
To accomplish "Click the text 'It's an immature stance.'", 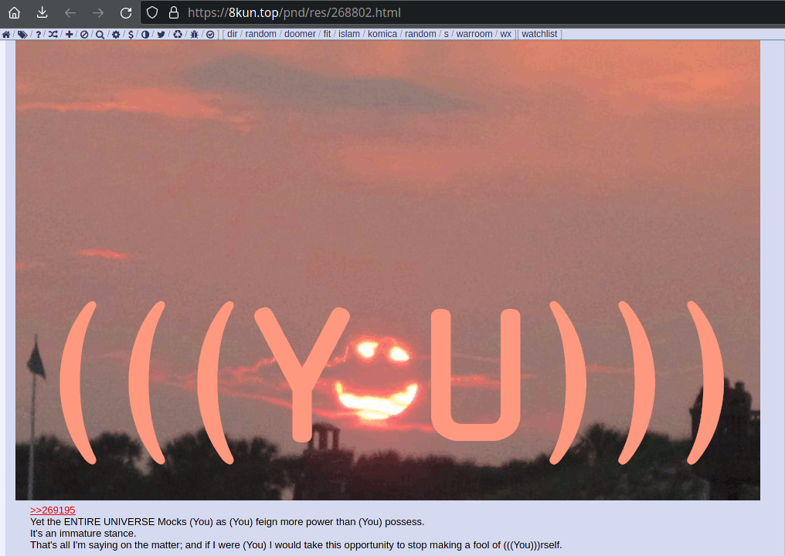I will tap(83, 533).
